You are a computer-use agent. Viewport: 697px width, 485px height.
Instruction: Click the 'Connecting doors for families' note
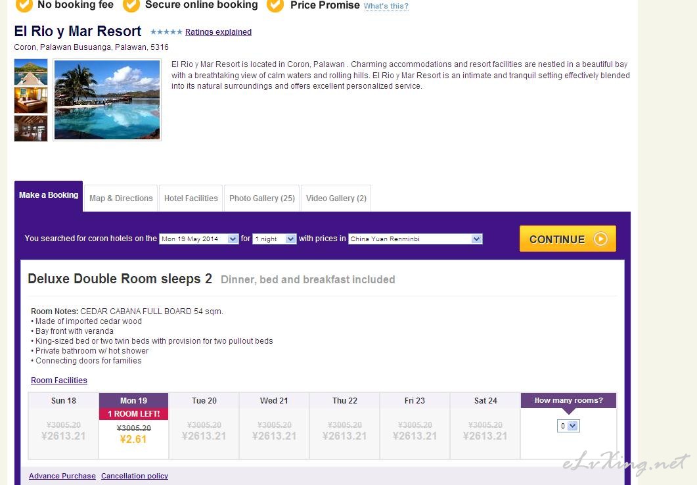(x=89, y=361)
